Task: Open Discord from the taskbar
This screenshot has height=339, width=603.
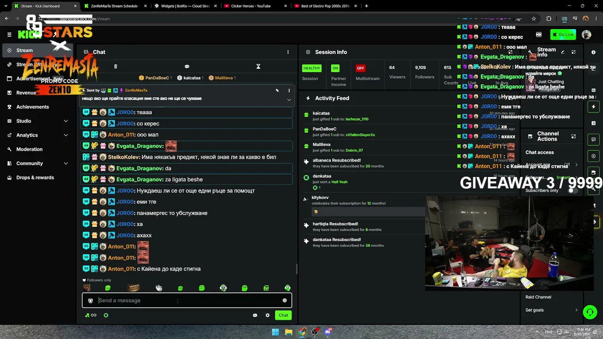Action: [328, 332]
